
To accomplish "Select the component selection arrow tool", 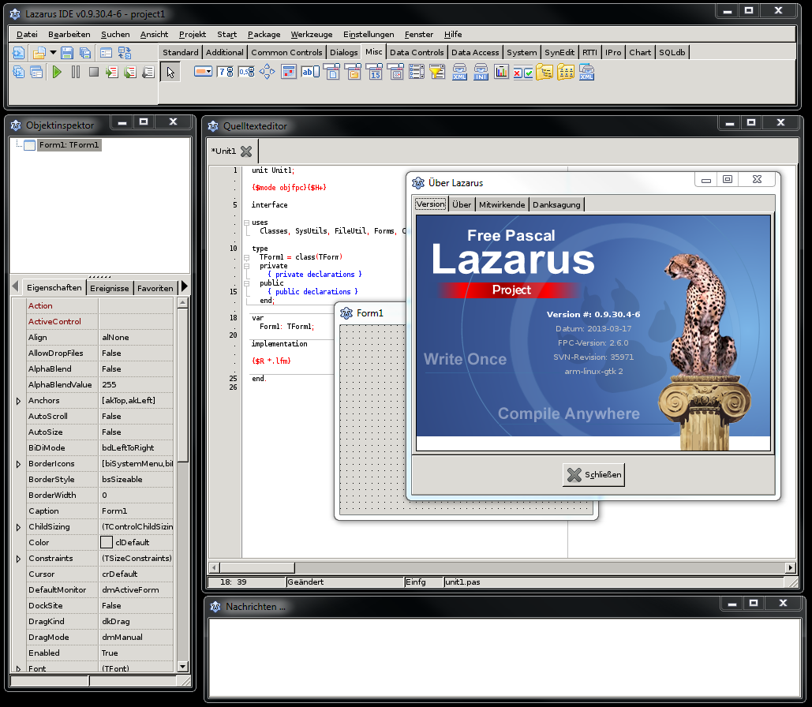I will tap(170, 73).
